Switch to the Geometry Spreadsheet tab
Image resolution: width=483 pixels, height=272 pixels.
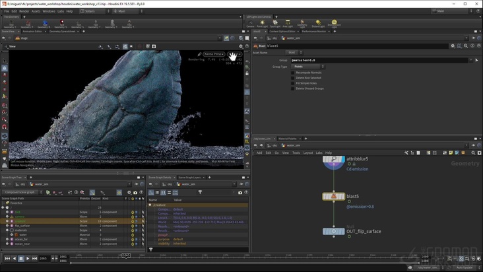[62, 32]
